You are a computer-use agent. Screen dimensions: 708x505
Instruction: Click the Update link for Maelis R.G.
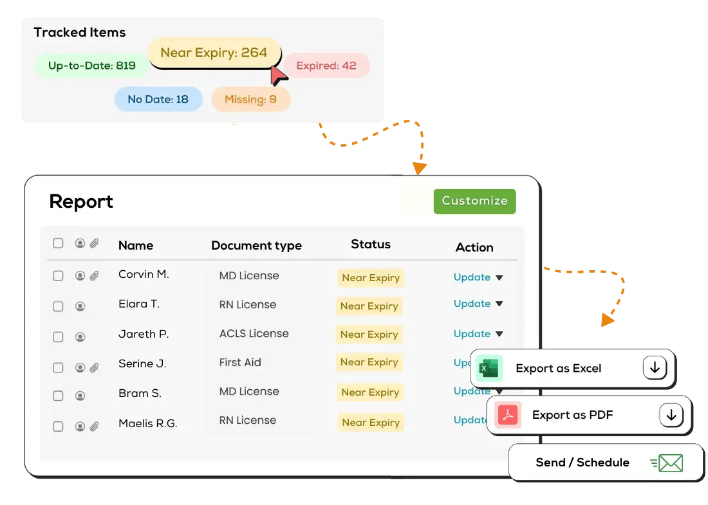click(470, 419)
